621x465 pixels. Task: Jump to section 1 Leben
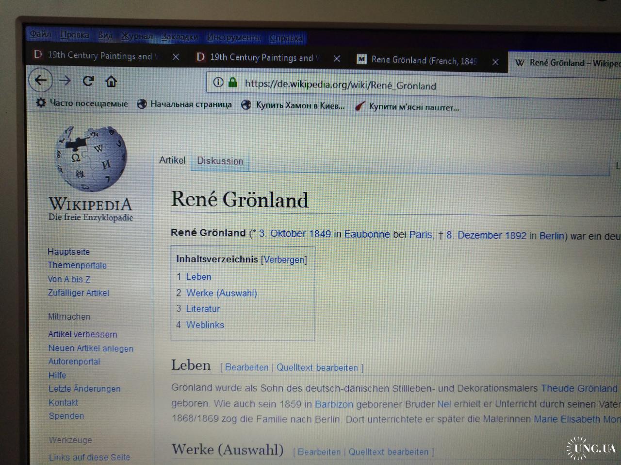pos(194,276)
